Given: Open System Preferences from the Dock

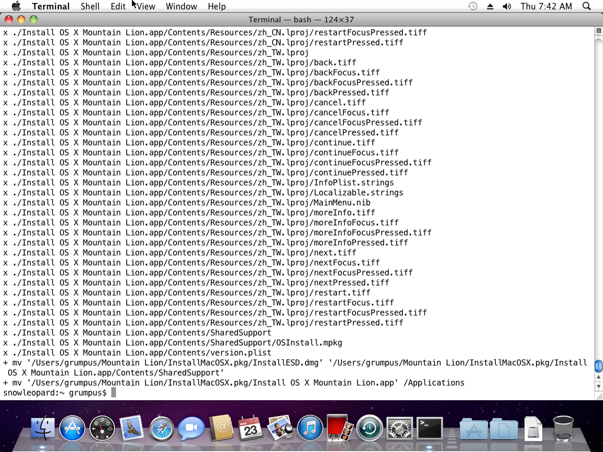Looking at the screenshot, I should (399, 428).
